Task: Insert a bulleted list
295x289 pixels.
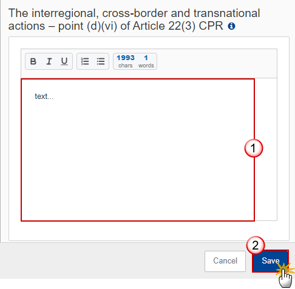Action: point(101,61)
